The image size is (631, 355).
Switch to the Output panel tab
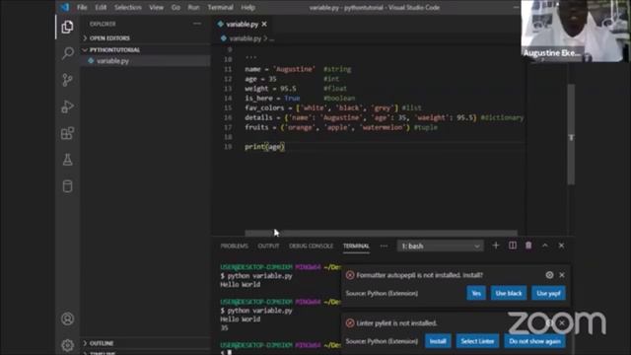268,246
